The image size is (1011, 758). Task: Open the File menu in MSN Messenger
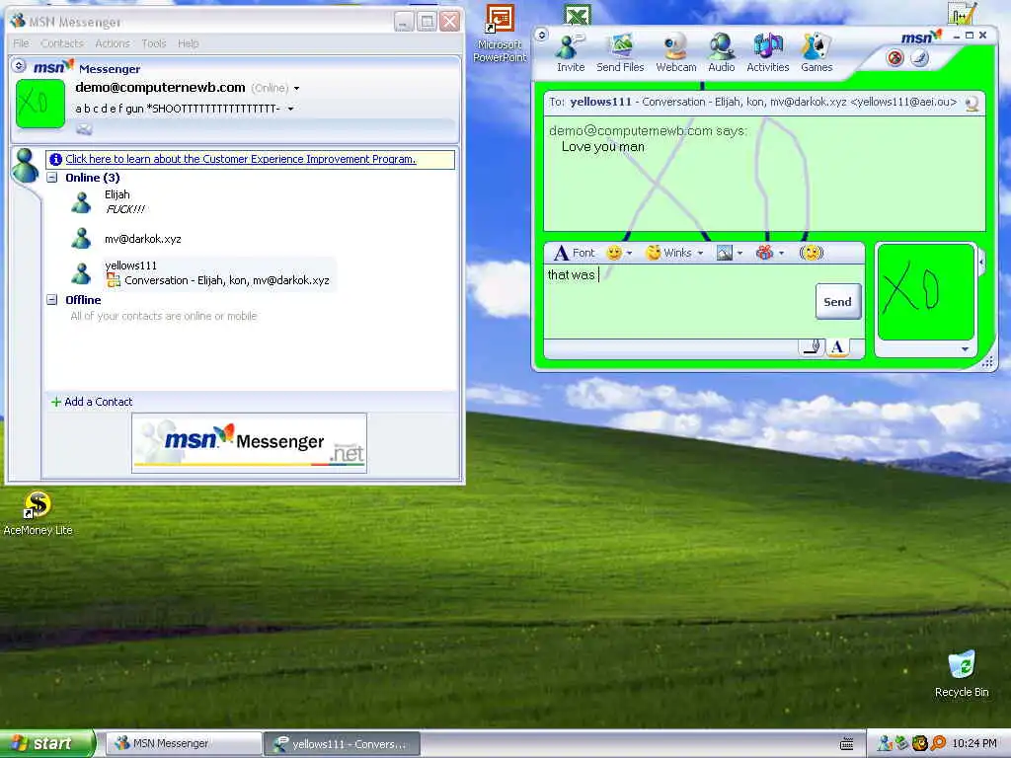22,43
